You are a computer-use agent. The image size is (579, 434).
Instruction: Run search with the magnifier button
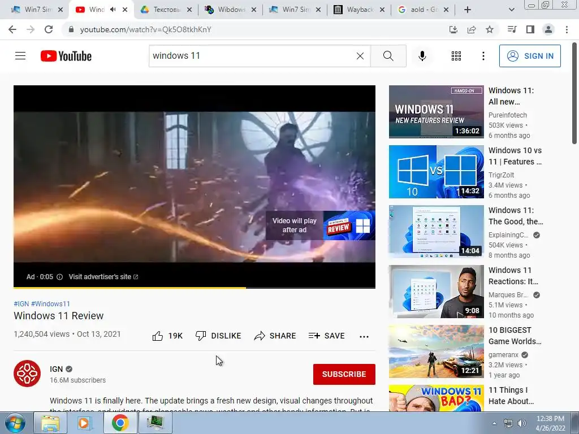tap(388, 56)
